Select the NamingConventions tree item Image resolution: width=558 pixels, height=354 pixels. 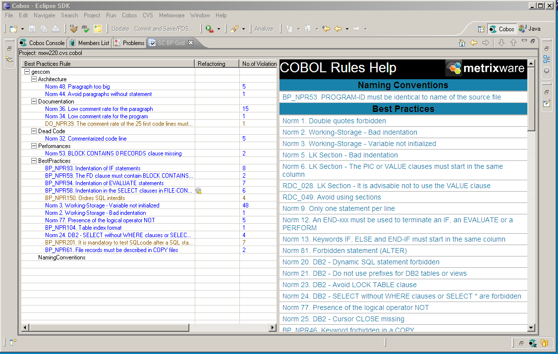click(61, 257)
